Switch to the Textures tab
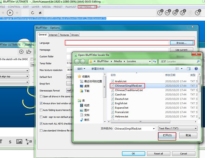205x158 pixels. pyautogui.click(x=64, y=35)
